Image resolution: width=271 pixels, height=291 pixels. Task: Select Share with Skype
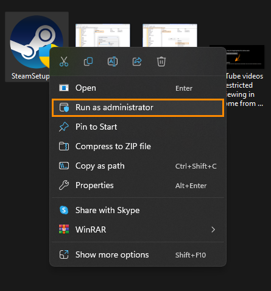pos(138,210)
